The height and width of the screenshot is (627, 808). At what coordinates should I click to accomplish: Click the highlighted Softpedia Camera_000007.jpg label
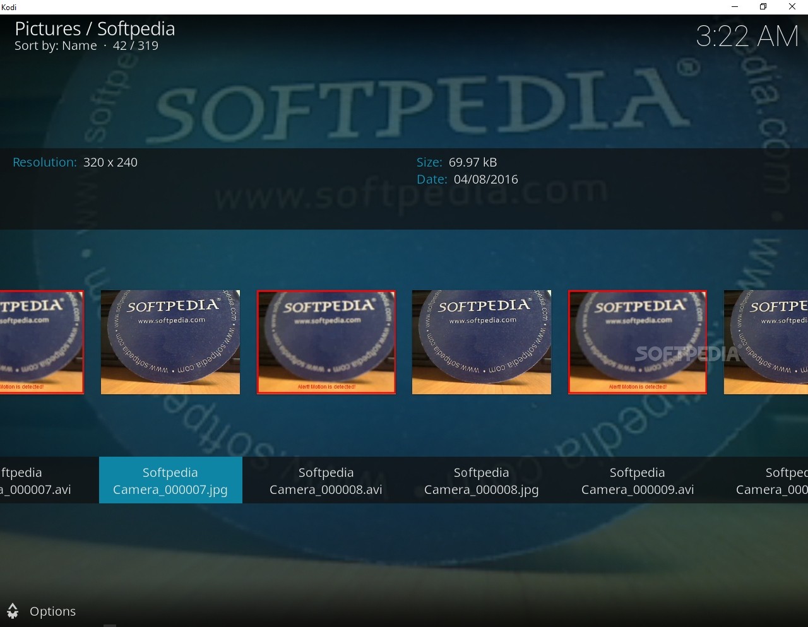170,481
